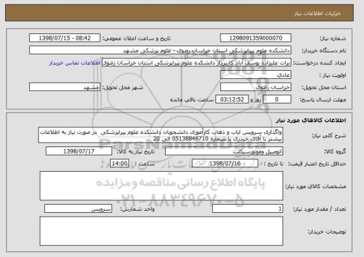The height and width of the screenshot is (257, 364).
Task: Click the label ایجاد کننده درخواست
Action: (x=320, y=63)
